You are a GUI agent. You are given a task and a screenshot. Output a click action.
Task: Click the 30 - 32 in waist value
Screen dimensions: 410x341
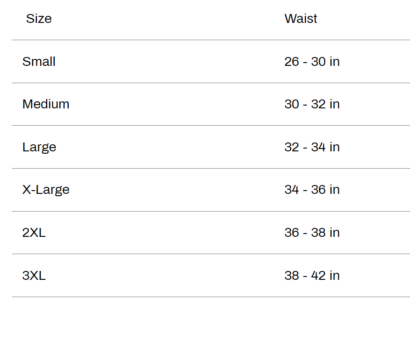click(x=312, y=104)
